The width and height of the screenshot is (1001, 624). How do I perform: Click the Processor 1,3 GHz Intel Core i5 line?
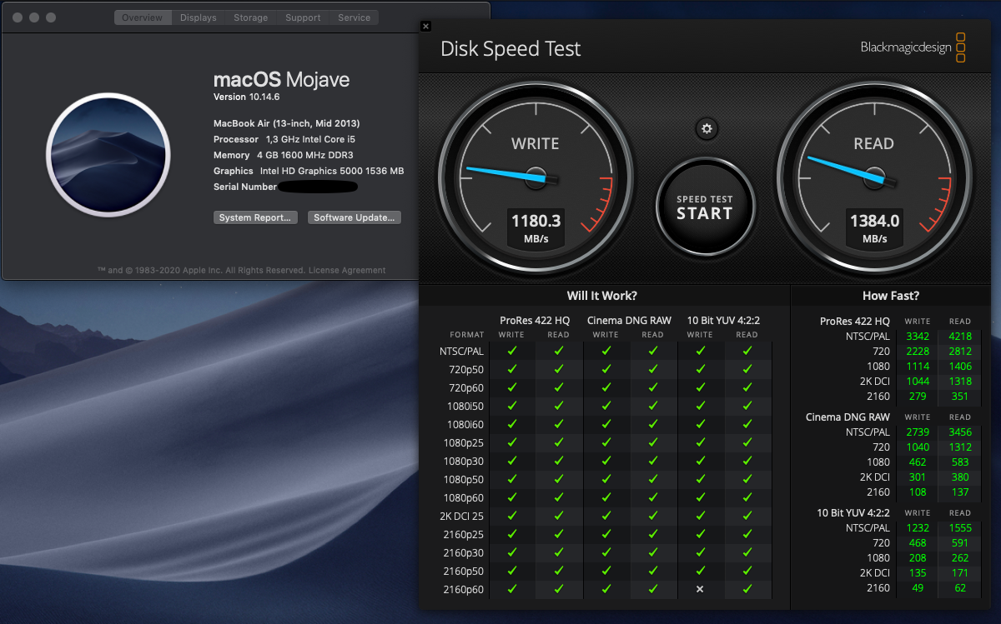pyautogui.click(x=284, y=139)
